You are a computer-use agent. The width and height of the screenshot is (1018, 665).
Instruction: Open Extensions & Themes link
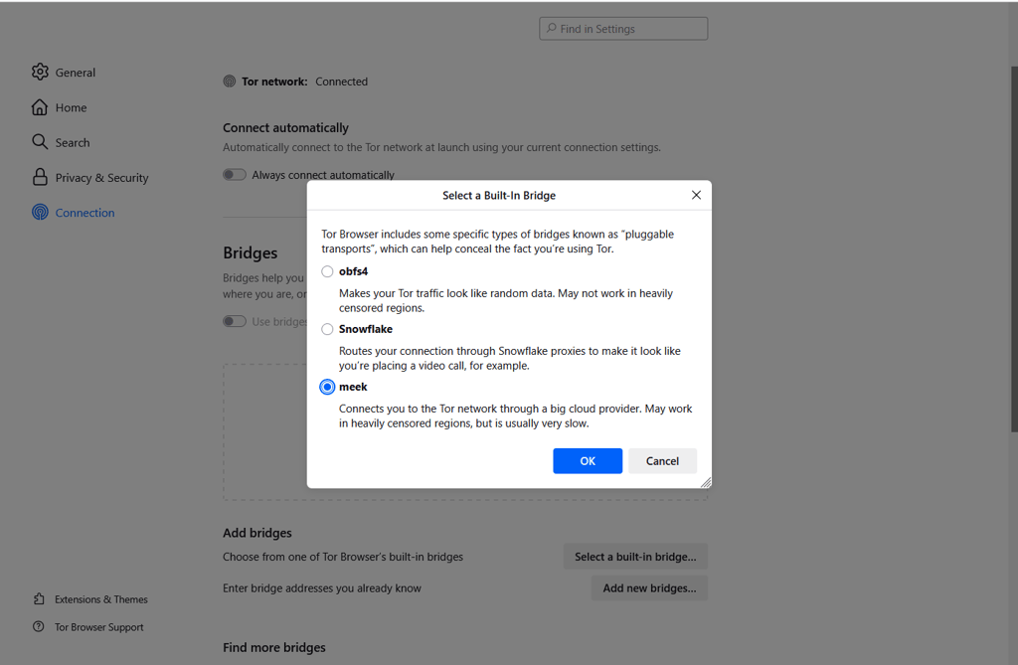[90, 598]
